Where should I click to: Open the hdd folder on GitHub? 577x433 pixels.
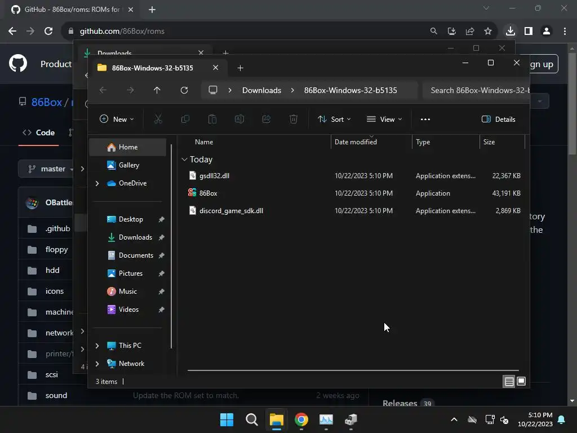52,270
